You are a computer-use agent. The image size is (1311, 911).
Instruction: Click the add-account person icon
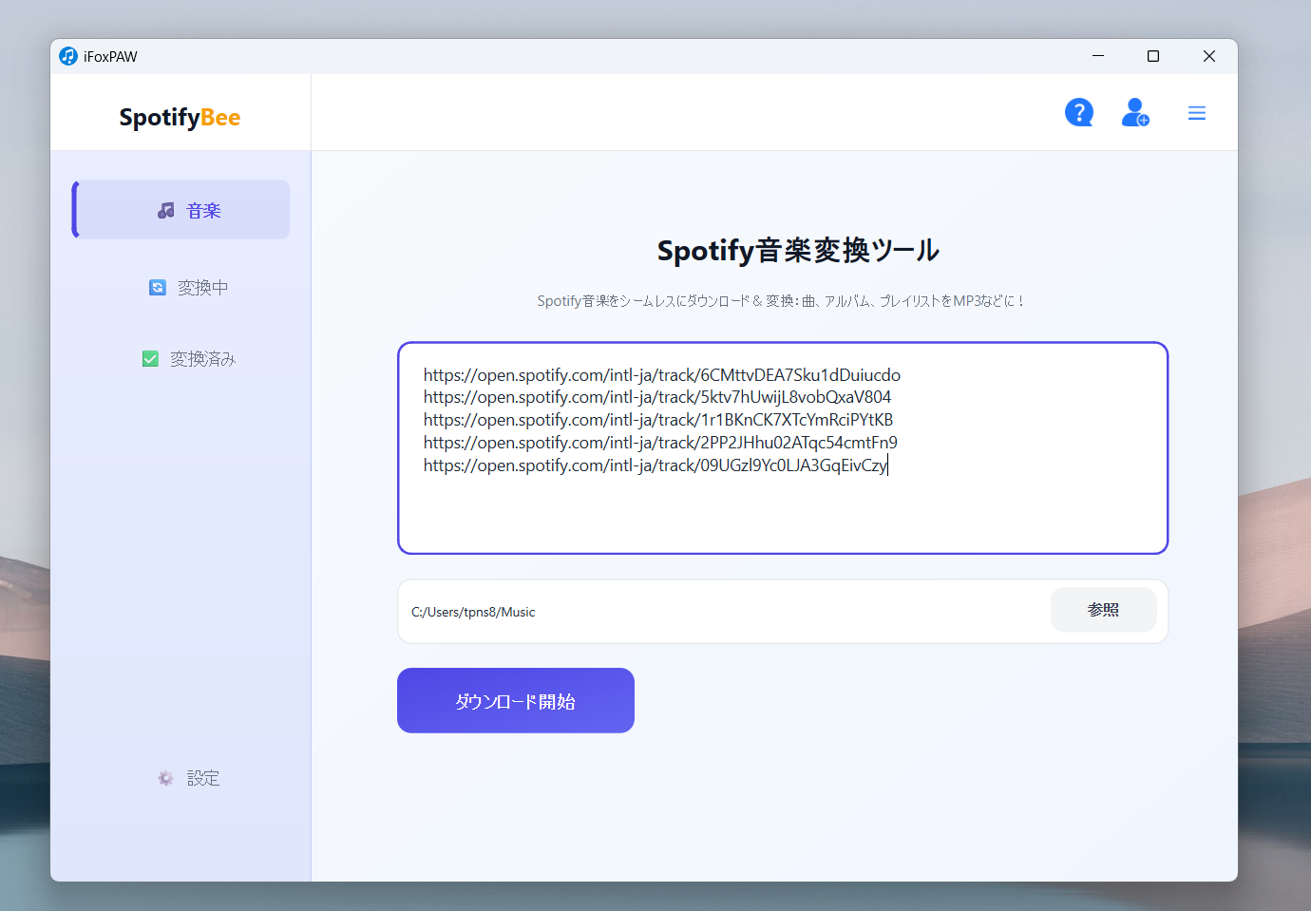pyautogui.click(x=1135, y=112)
